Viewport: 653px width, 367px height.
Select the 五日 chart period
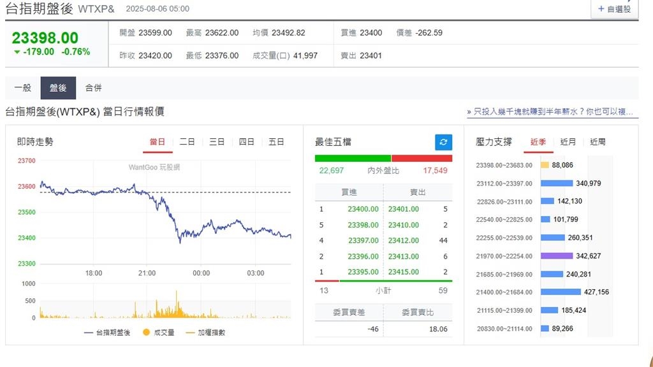click(x=276, y=141)
